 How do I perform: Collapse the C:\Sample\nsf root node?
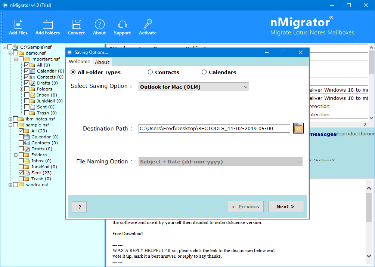click(4, 47)
